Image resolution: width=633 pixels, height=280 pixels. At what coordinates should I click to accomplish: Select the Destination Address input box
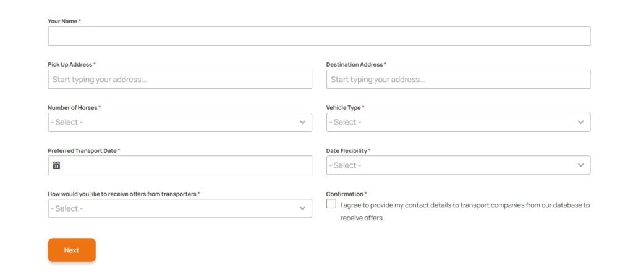tap(458, 79)
